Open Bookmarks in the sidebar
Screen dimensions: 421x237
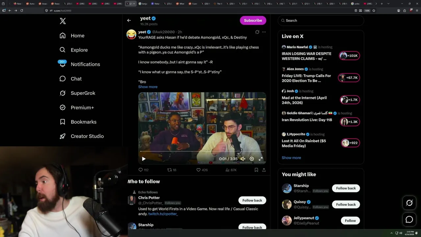click(x=78, y=122)
